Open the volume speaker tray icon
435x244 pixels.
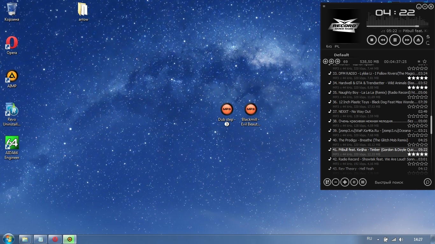[x=401, y=240]
